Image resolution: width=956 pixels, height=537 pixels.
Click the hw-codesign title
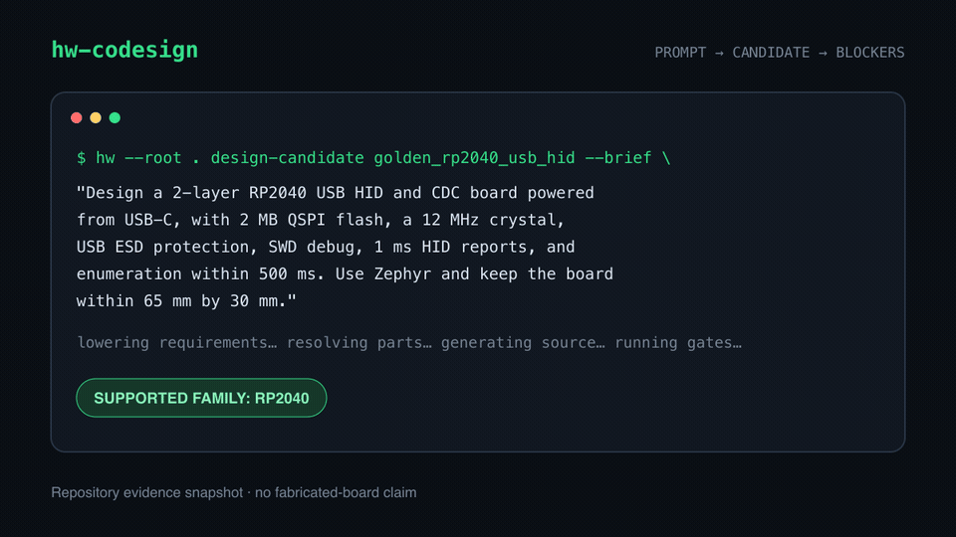click(124, 50)
